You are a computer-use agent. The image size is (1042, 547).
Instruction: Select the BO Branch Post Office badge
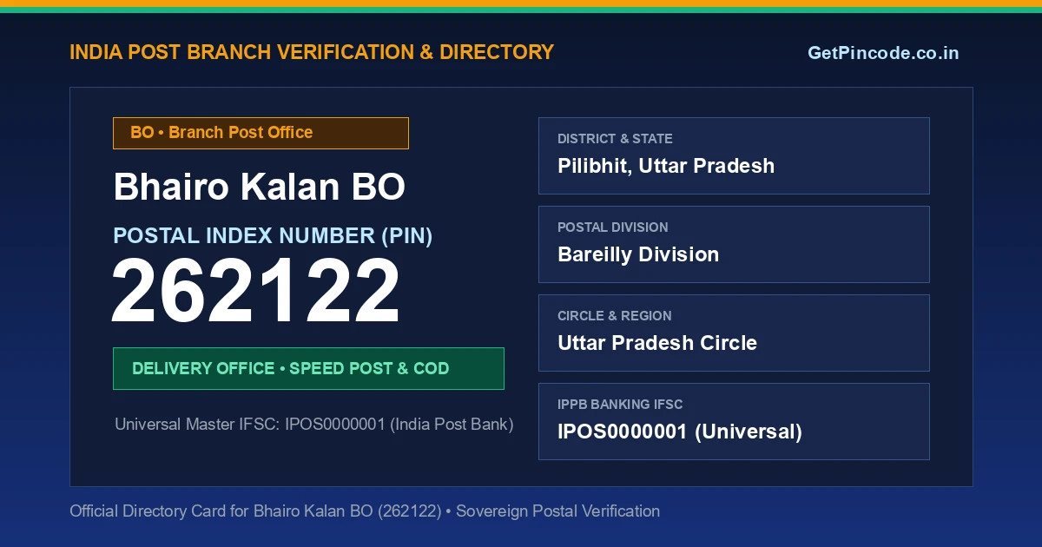tap(260, 133)
